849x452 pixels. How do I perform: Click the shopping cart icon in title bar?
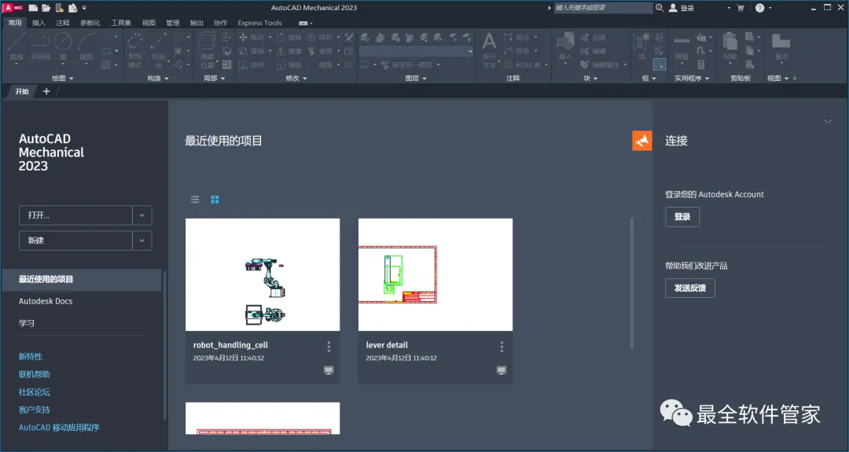(x=741, y=8)
